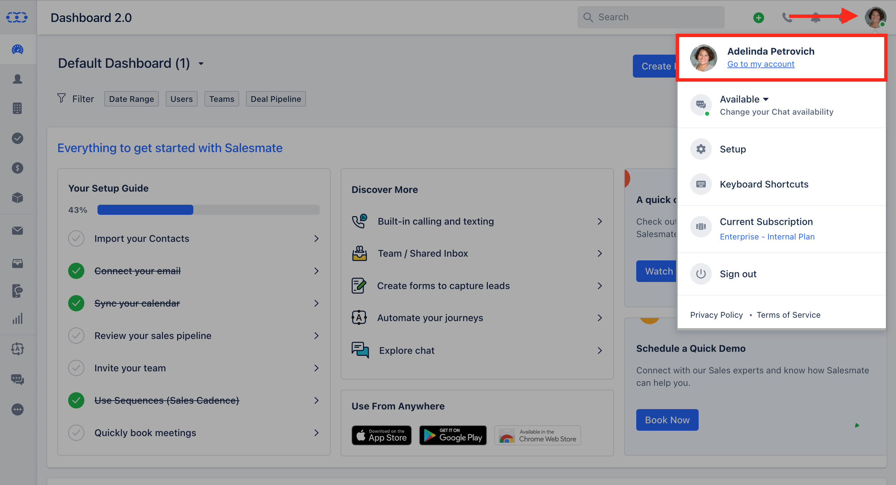Click the Keyboard Shortcuts keyboard icon

701,184
